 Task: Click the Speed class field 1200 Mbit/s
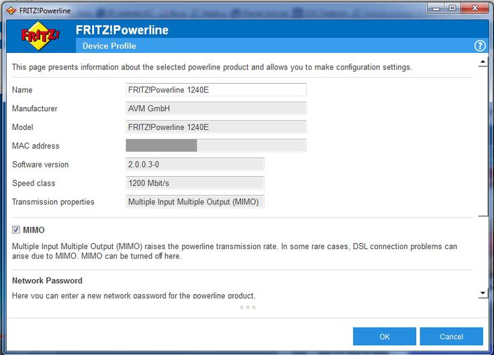coord(195,183)
